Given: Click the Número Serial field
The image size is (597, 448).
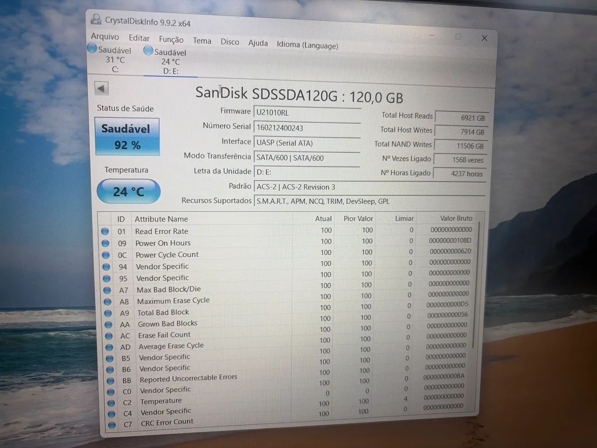Looking at the screenshot, I should click(307, 128).
